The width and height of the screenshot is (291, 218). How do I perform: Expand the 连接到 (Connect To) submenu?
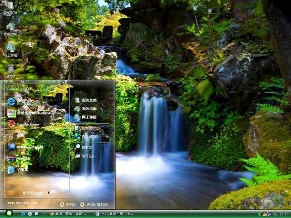pyautogui.click(x=88, y=136)
